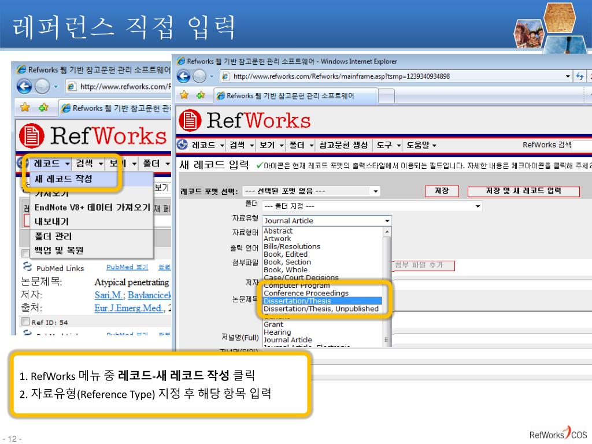
Task: Click 저장 및 새 레코드 입력 button
Action: pyautogui.click(x=523, y=191)
